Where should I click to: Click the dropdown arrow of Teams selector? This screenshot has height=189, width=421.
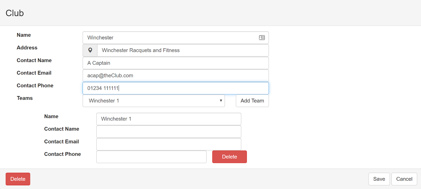(x=221, y=101)
